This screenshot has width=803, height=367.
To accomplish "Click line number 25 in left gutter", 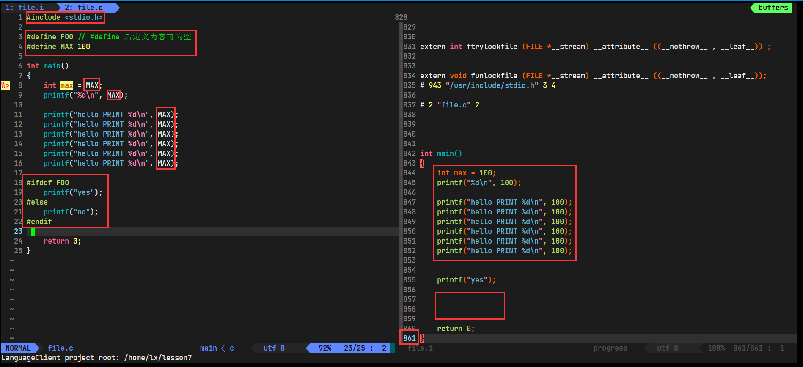I will 18,251.
